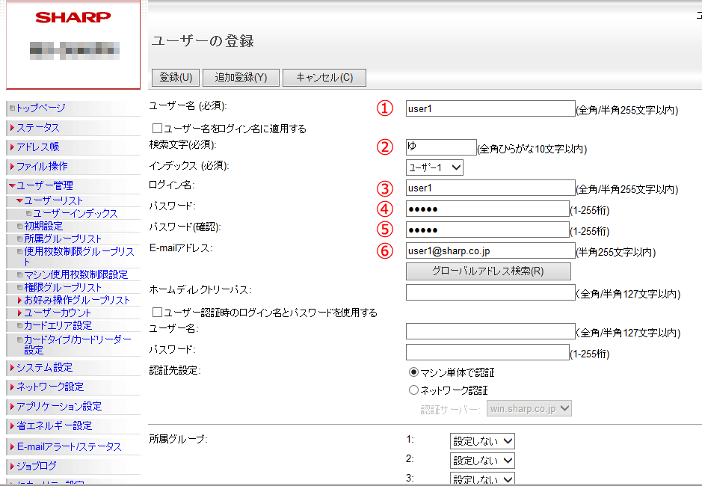
Task: Select ネットワーク認証 radio button
Action: pos(413,390)
